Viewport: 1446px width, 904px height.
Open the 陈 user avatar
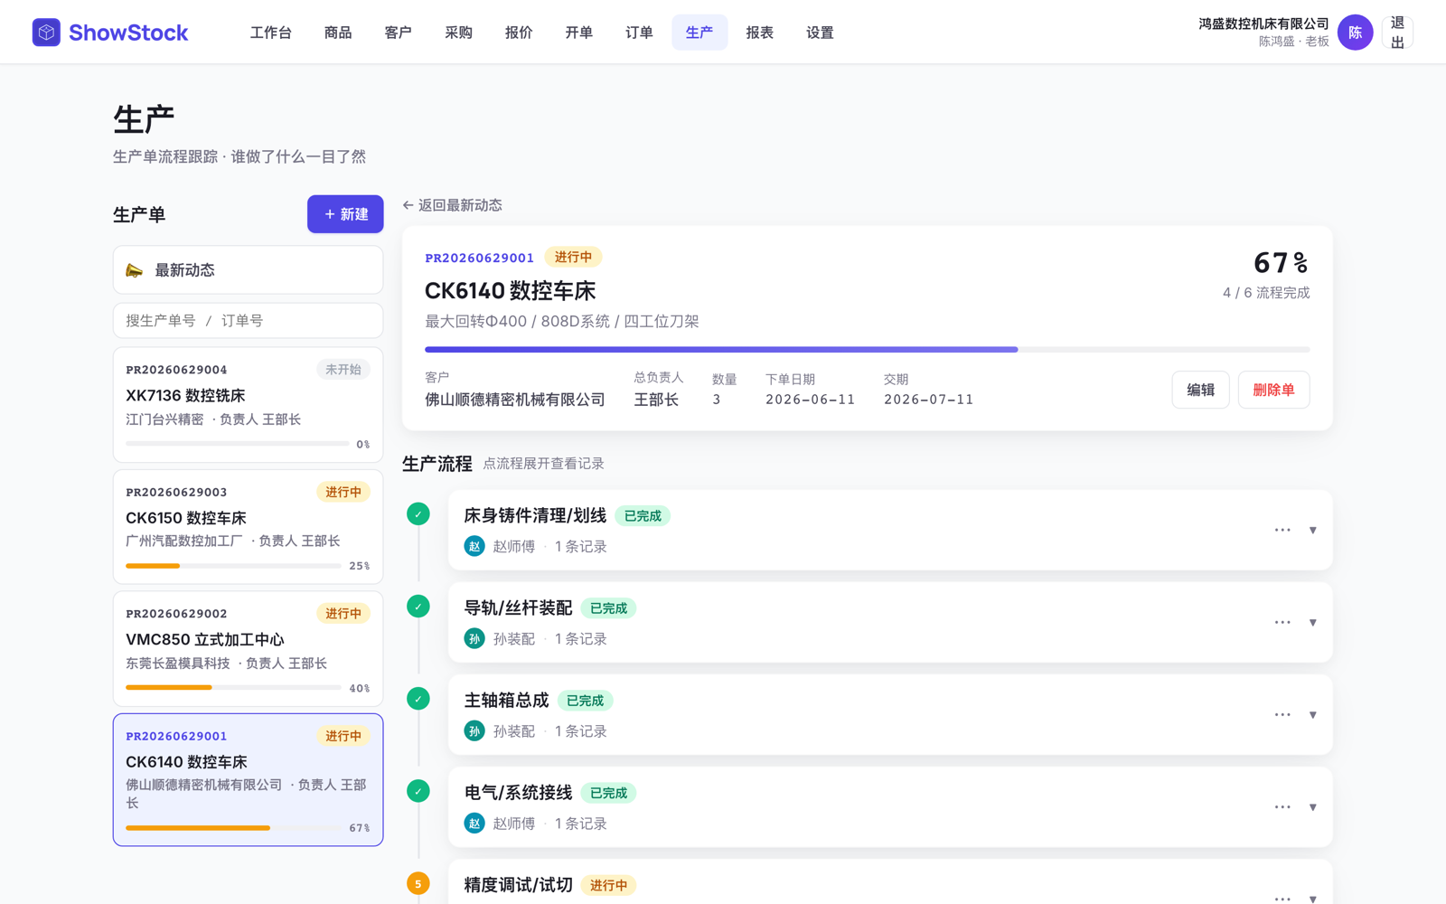1355,33
